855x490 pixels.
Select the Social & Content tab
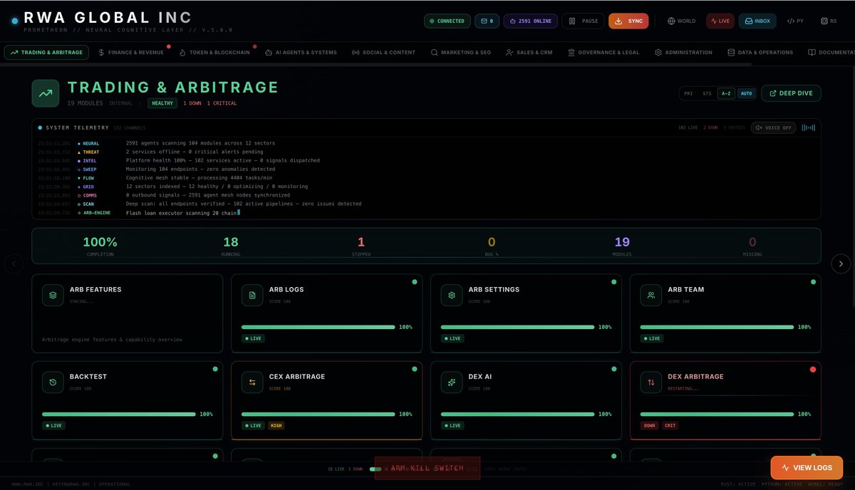(383, 52)
